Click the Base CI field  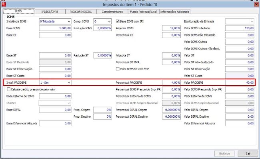pos(55,35)
